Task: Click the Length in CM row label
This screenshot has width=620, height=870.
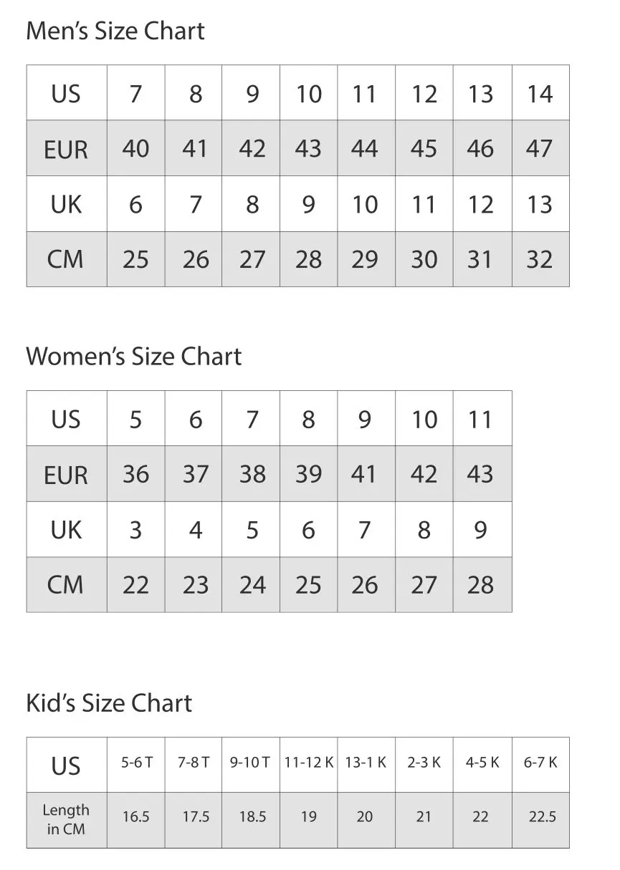Action: [66, 819]
